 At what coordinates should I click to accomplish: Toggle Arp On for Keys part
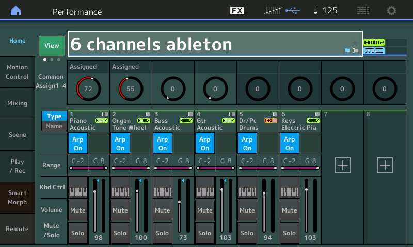290,143
